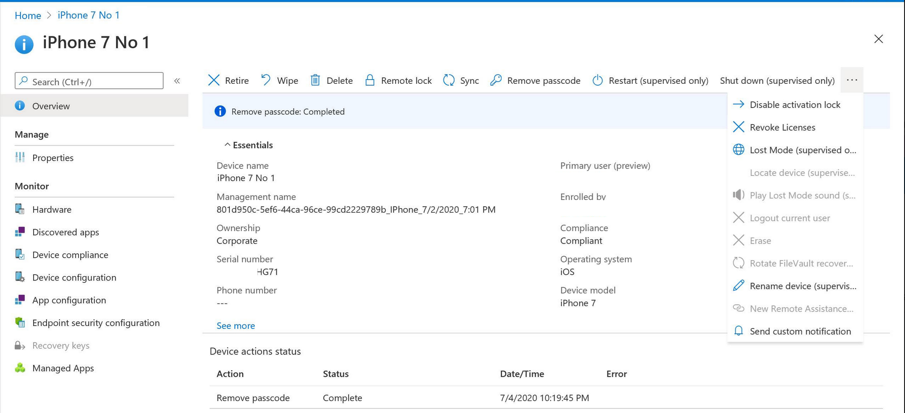Click the Disable activation lock arrow icon
This screenshot has width=905, height=413.
(x=739, y=105)
